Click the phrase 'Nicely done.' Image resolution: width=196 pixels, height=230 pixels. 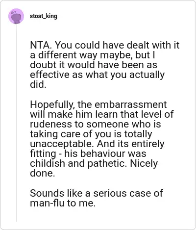pyautogui.click(x=94, y=168)
